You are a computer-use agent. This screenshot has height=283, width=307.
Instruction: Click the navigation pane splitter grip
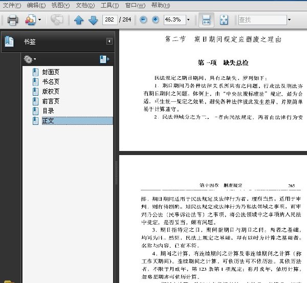(116, 173)
